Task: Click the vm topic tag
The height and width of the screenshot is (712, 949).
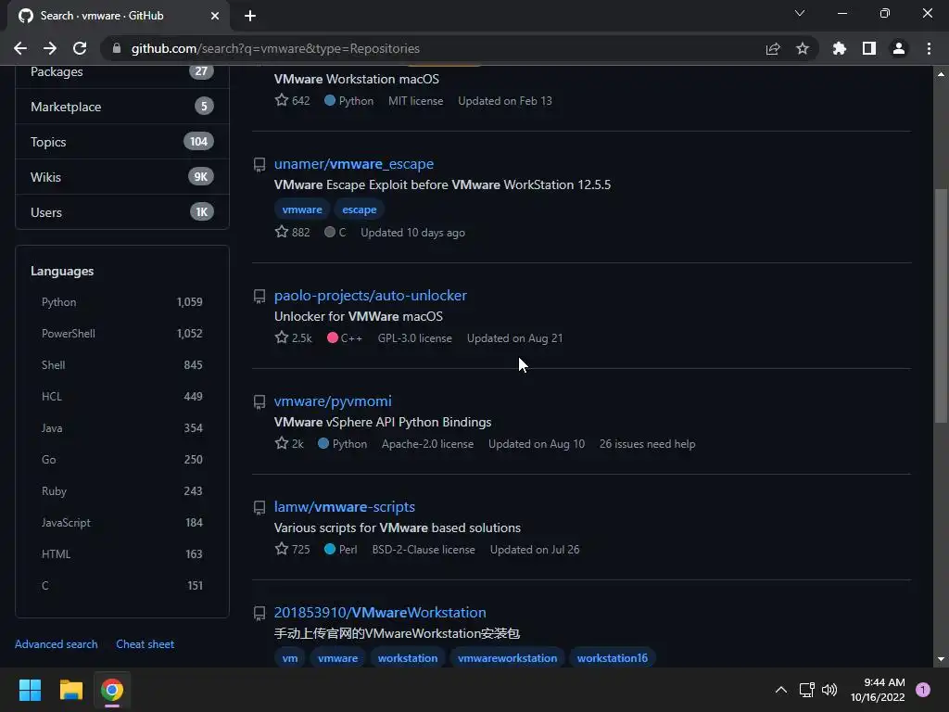Action: (290, 658)
